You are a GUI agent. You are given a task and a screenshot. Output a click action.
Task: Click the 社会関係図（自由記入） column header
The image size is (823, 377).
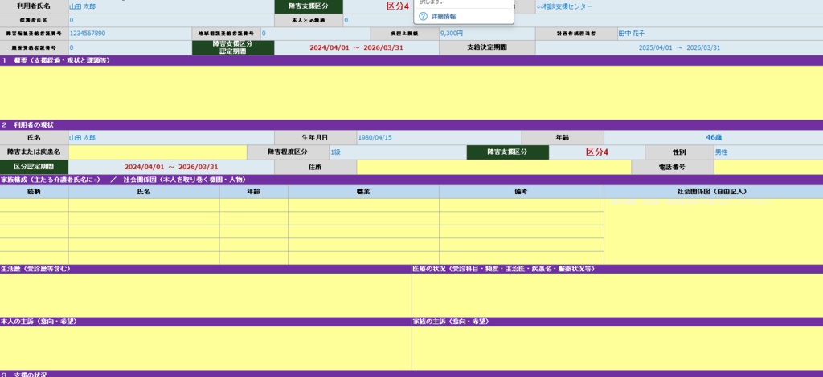point(714,192)
